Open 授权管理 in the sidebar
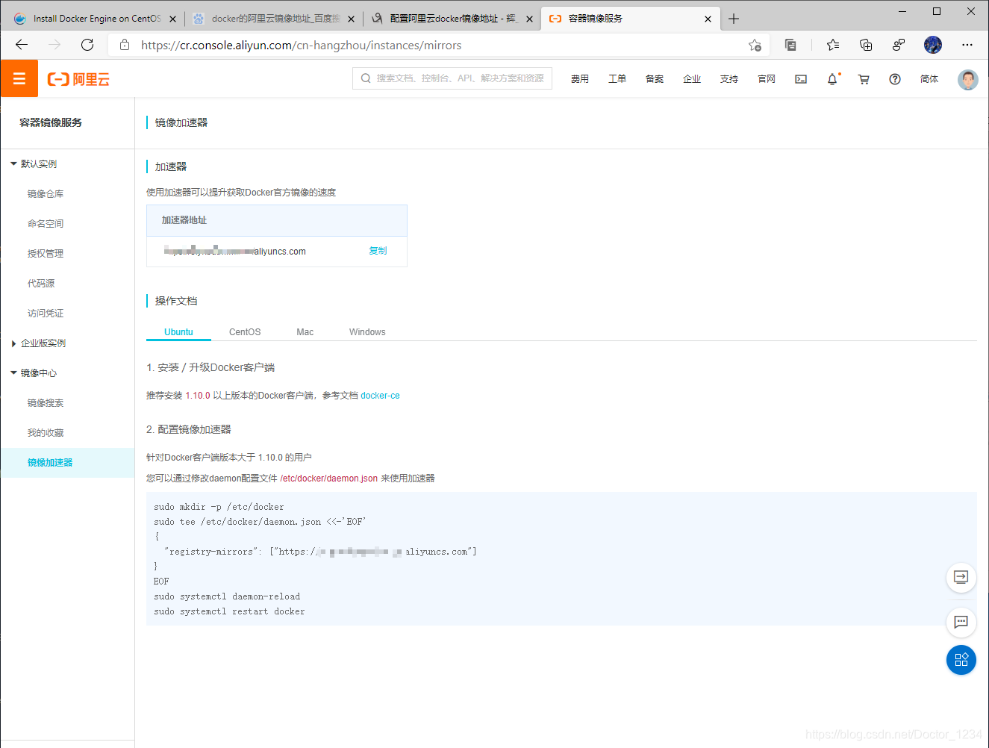 [46, 254]
